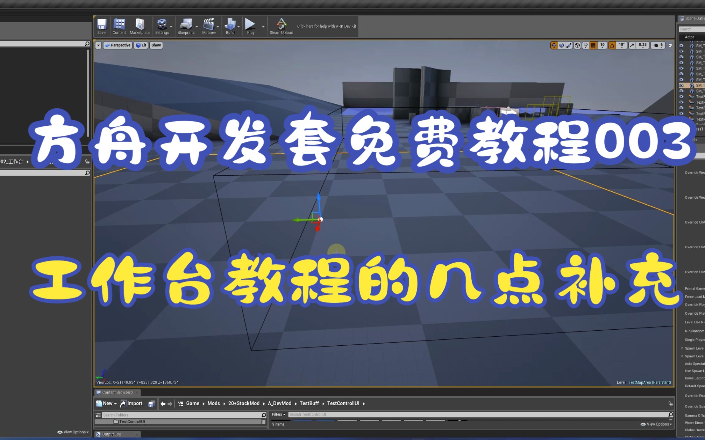
Task: Click the Play button in toolbar
Action: (x=250, y=24)
